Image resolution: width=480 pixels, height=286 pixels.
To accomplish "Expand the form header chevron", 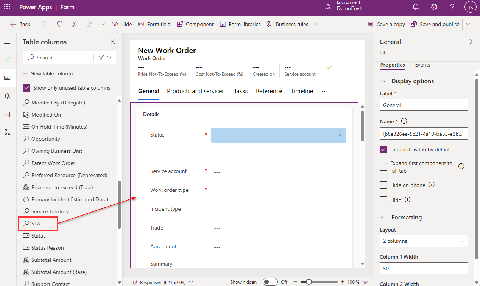I will pos(329,68).
